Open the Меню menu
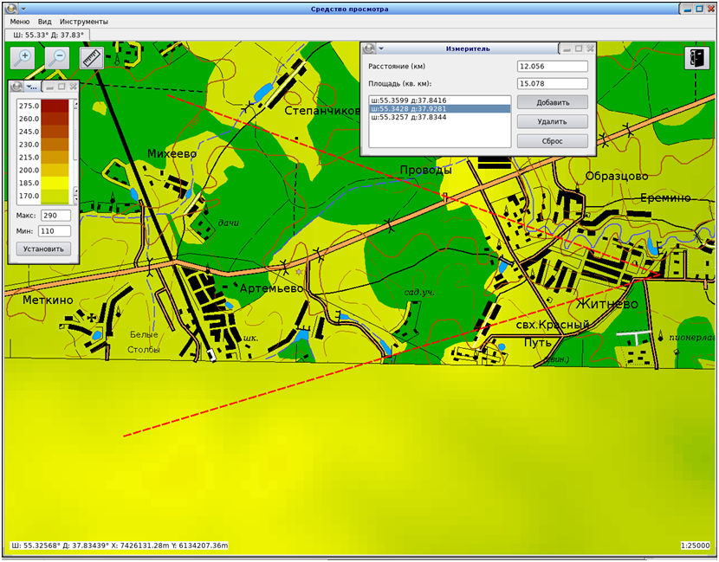 pyautogui.click(x=20, y=22)
